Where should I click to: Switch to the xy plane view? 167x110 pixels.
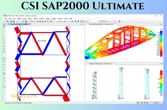click(x=60, y=21)
